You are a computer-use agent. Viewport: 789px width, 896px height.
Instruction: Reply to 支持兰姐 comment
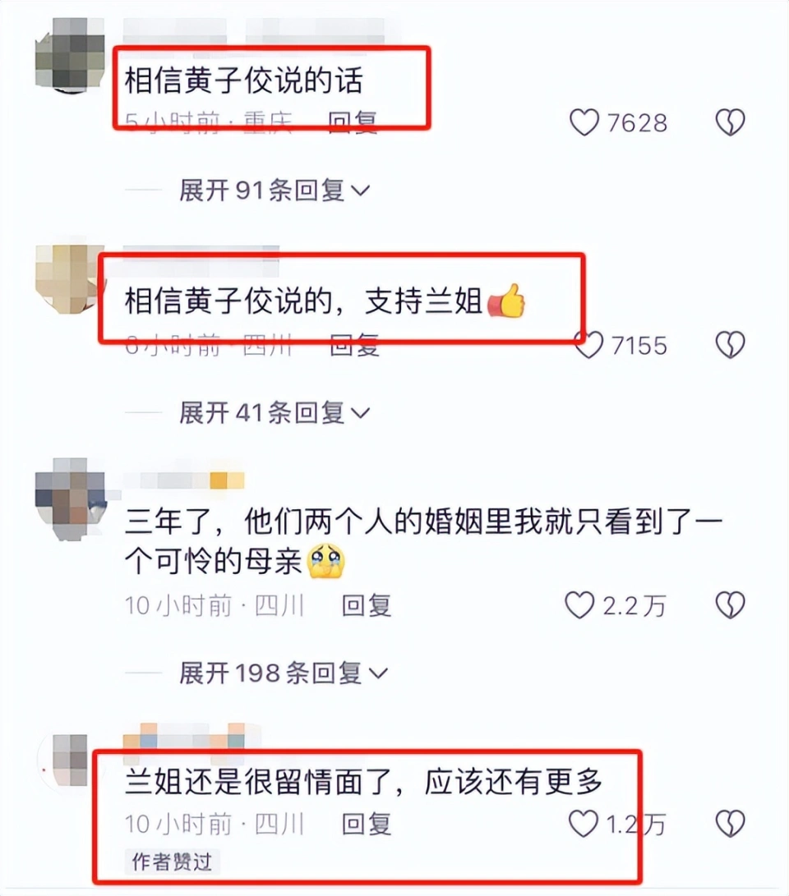(355, 345)
